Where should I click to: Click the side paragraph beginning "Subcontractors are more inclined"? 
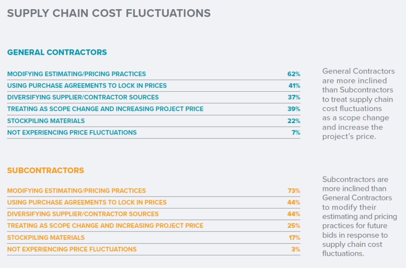tap(359, 216)
